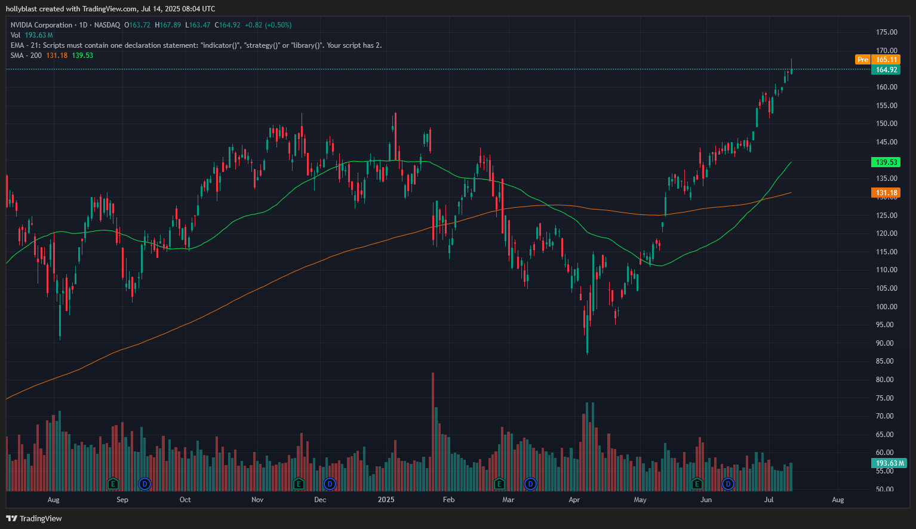
Task: Click the 2025 time axis label
Action: [386, 500]
